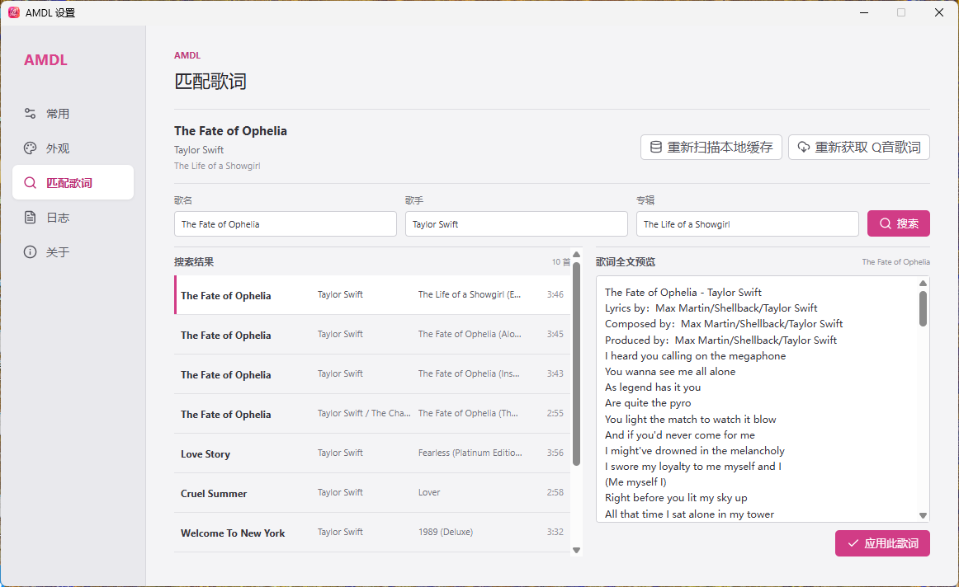Click the AMDL app icon in title bar

click(x=13, y=13)
